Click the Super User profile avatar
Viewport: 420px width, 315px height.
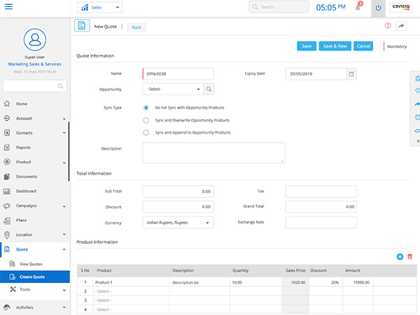pyautogui.click(x=35, y=40)
